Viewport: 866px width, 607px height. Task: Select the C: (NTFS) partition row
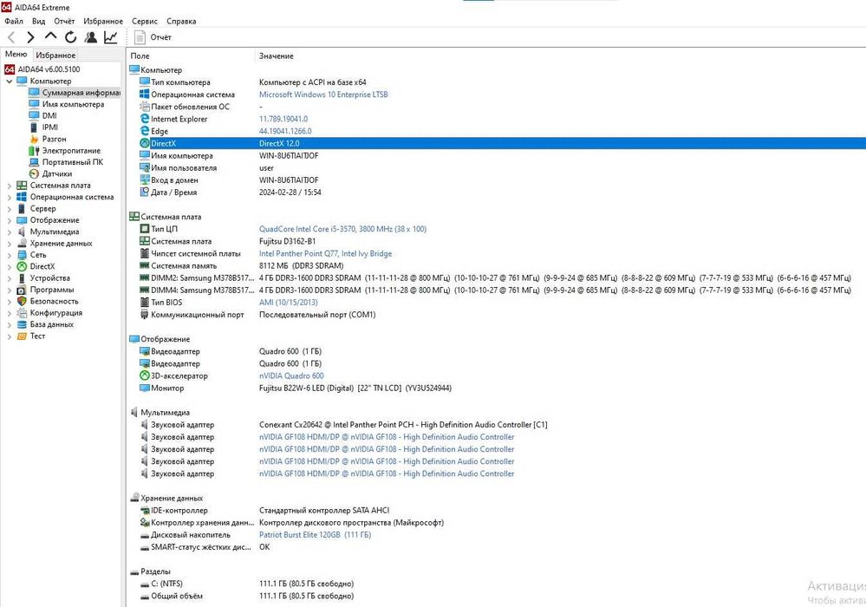click(497, 584)
